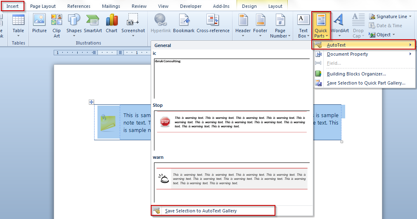Open the Mailings tab
417x219 pixels.
111,6
